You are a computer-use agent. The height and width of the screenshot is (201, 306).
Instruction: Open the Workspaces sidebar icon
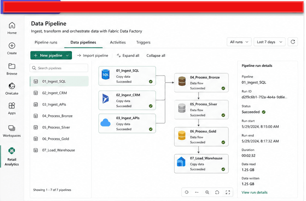(x=12, y=128)
